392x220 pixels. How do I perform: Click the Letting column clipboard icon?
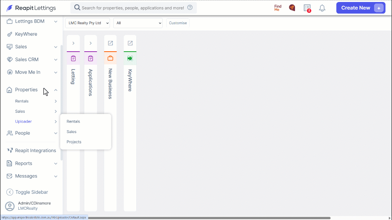73,58
